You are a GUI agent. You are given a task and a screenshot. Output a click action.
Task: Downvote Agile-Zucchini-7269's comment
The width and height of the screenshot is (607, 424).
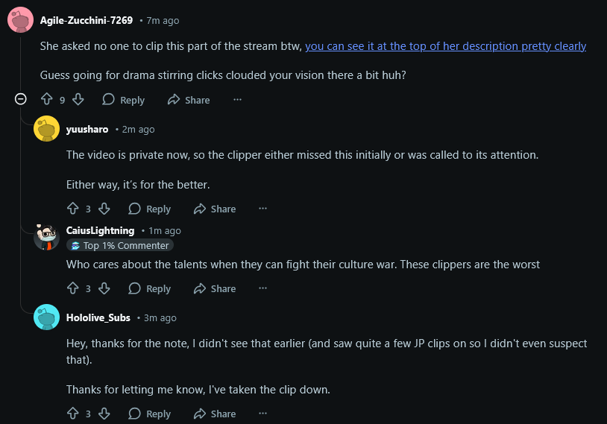[78, 99]
